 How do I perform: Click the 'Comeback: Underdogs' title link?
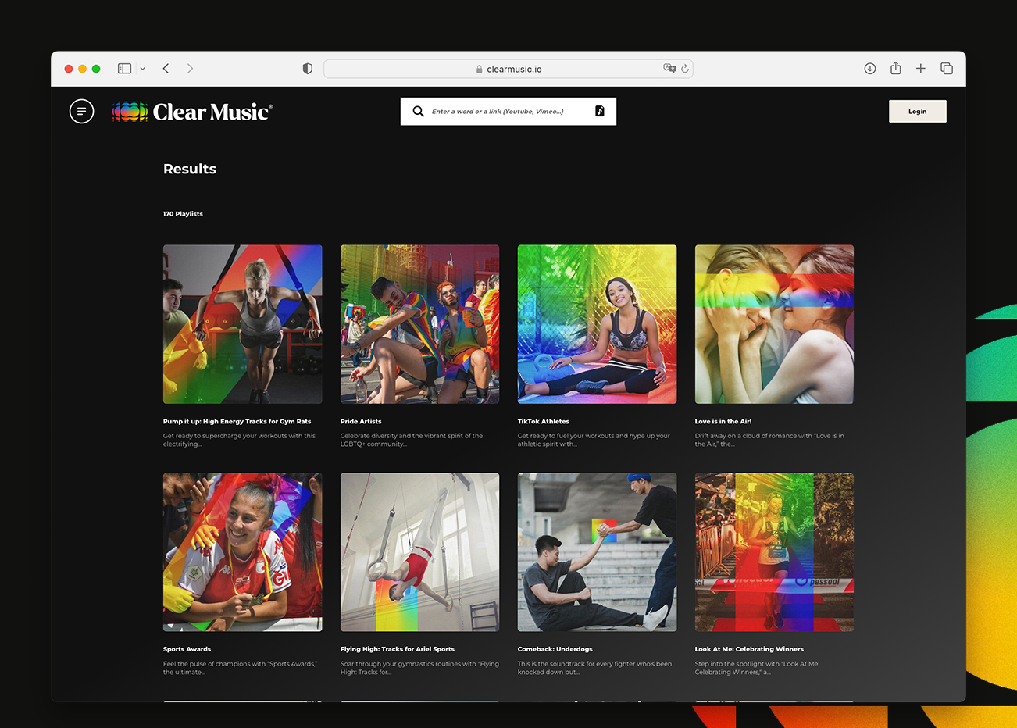555,649
